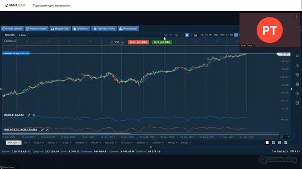Open the new trade (Новая сделка) button
Screen dimensions: 302x169
[12, 29]
